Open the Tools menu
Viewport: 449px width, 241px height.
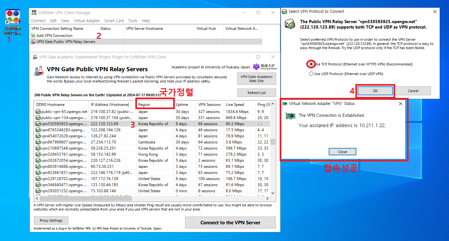pyautogui.click(x=133, y=21)
